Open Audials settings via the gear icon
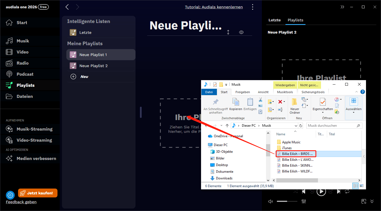 (10, 195)
